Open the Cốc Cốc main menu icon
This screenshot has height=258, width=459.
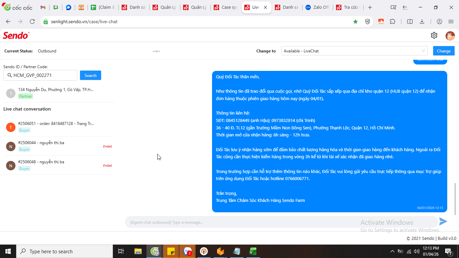click(x=451, y=21)
